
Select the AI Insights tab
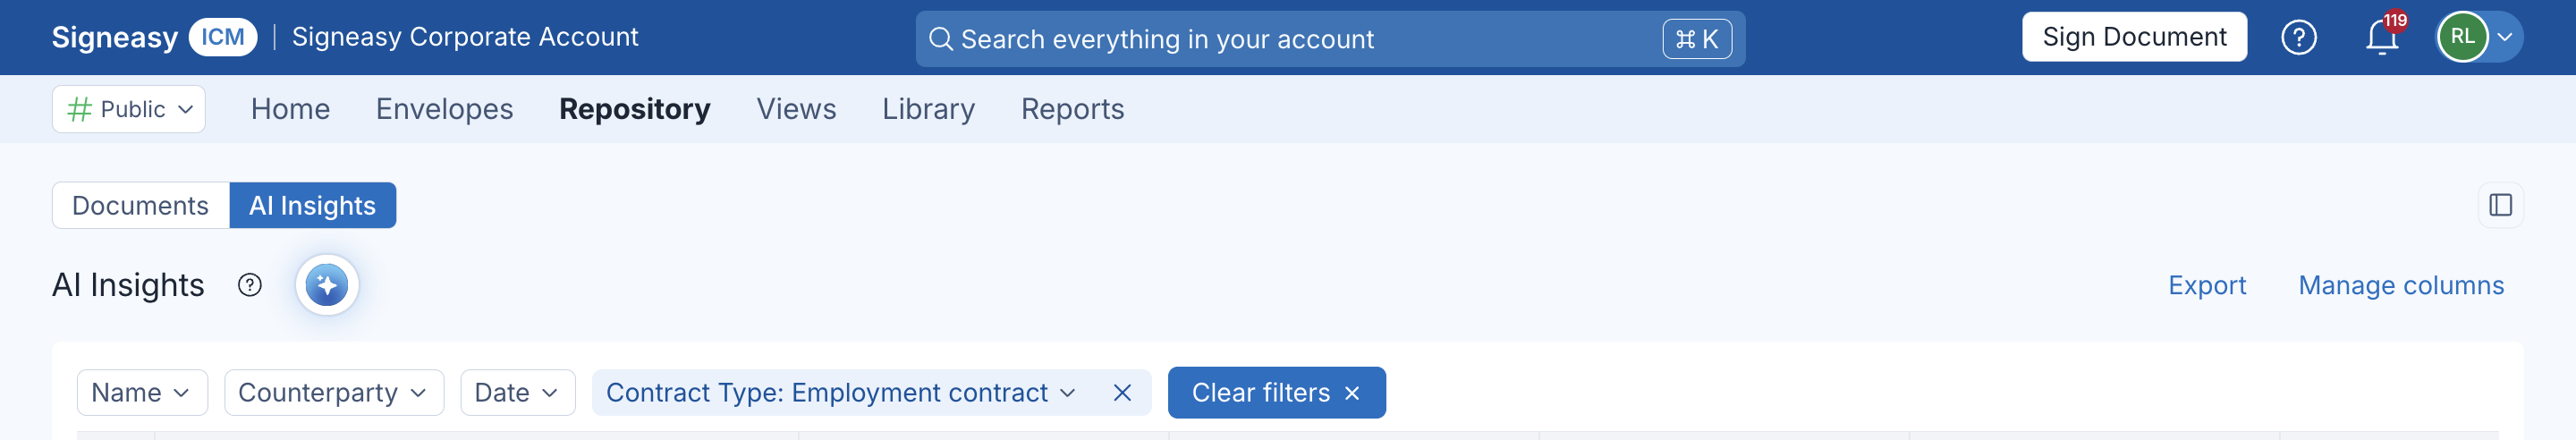click(x=313, y=205)
